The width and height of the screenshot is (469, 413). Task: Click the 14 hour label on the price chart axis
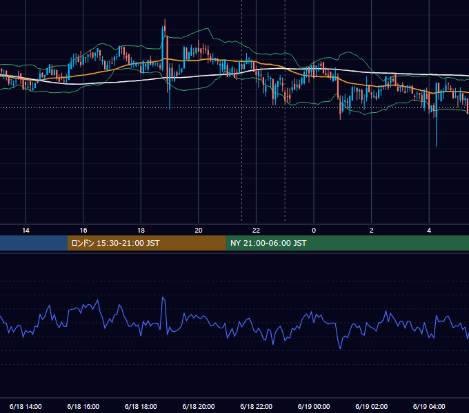pyautogui.click(x=26, y=230)
